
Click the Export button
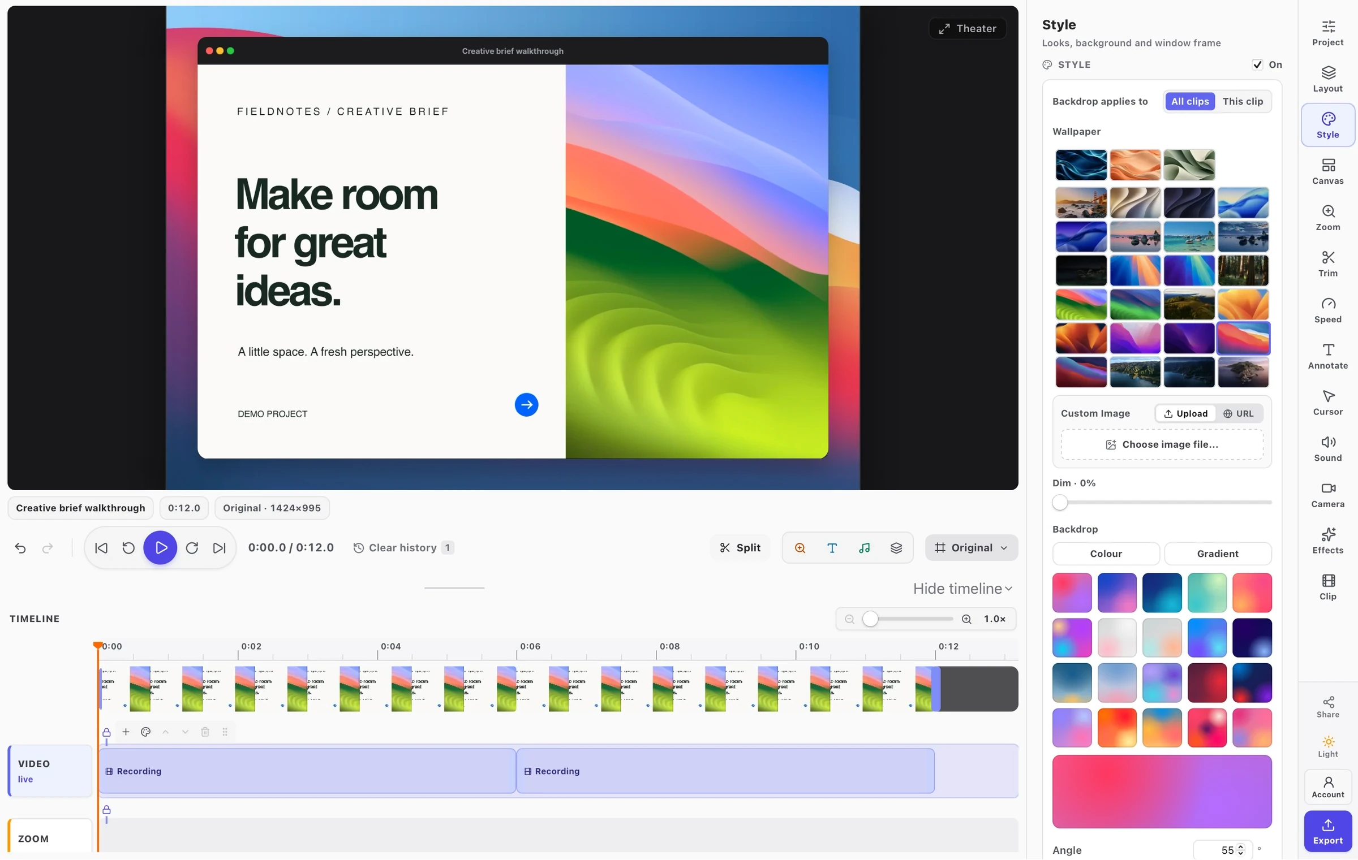1327,831
